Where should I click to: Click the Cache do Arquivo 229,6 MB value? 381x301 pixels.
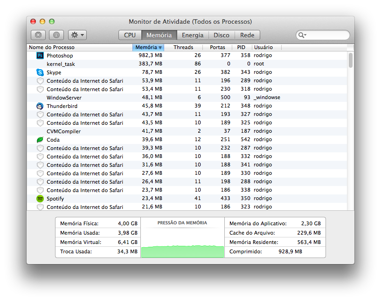[x=309, y=233]
